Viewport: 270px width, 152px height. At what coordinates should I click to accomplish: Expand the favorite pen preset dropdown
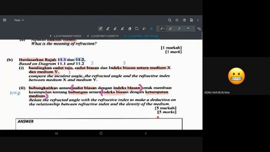[x=162, y=29]
